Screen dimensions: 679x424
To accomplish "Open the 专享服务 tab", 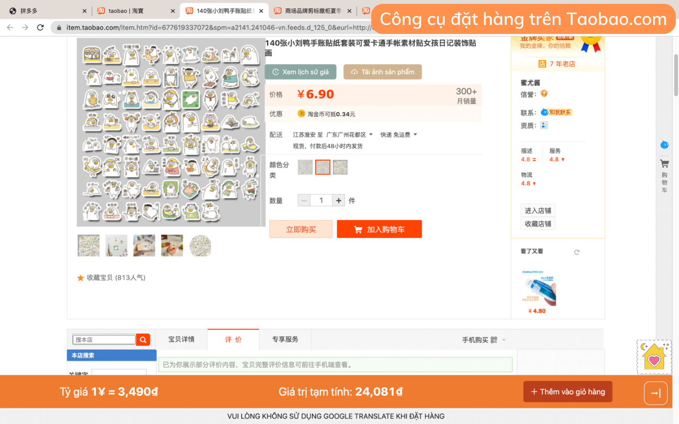I will point(285,339).
